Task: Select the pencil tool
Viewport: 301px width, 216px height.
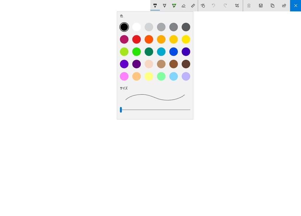Action: (164, 6)
